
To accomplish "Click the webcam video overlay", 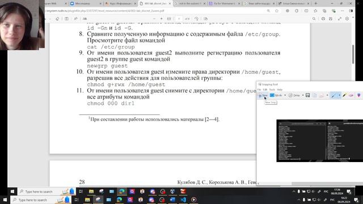I will pyautogui.click(x=23, y=25).
